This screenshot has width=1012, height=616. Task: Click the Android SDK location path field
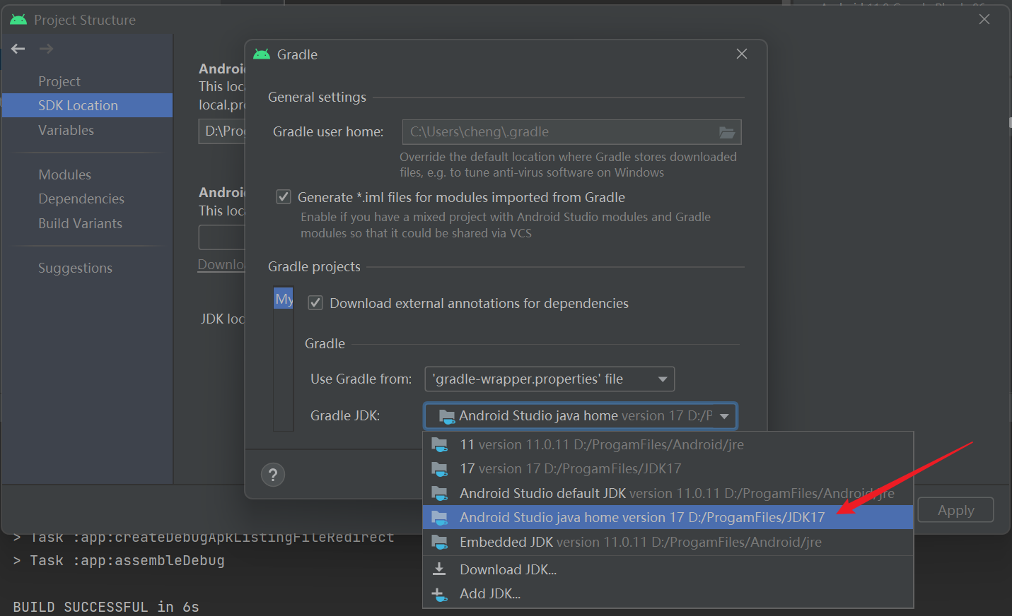[221, 131]
